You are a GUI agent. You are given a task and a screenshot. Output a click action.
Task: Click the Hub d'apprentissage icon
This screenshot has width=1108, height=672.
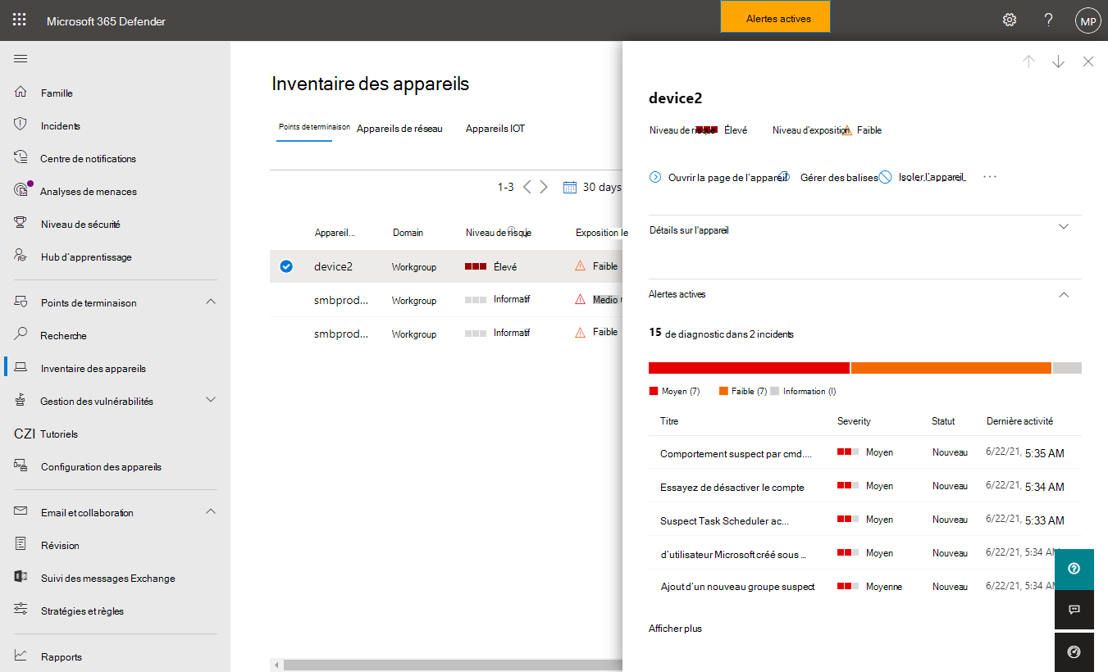pos(21,256)
